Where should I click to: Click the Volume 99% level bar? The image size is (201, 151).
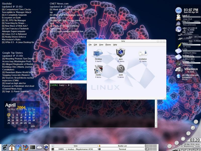[x=191, y=63]
